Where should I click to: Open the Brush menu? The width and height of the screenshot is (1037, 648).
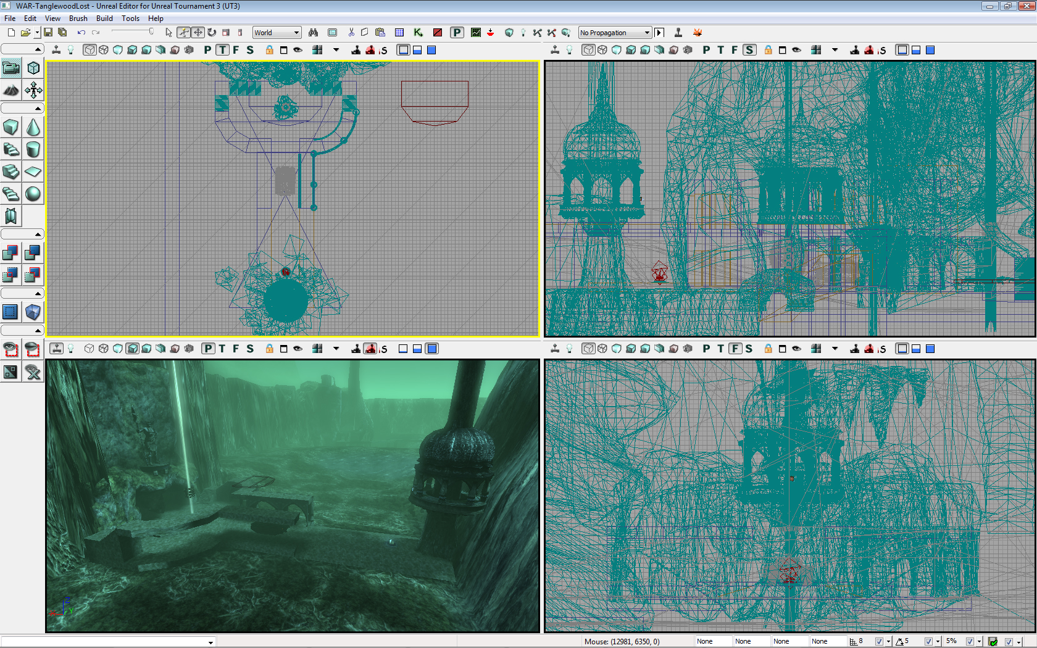point(78,19)
